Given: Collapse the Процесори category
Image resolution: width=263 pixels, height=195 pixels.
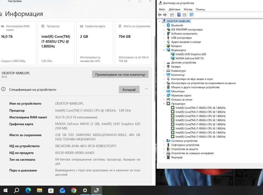Looking at the screenshot, I should coord(164,104).
